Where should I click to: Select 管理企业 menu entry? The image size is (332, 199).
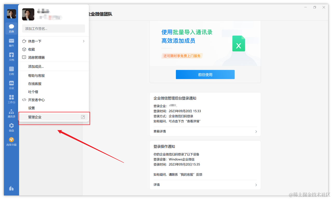tap(53, 117)
